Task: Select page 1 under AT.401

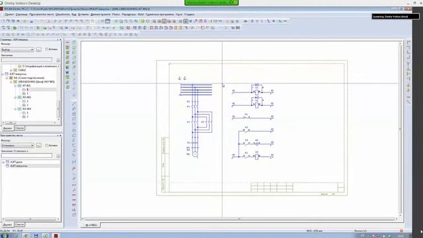Action: (x=27, y=89)
